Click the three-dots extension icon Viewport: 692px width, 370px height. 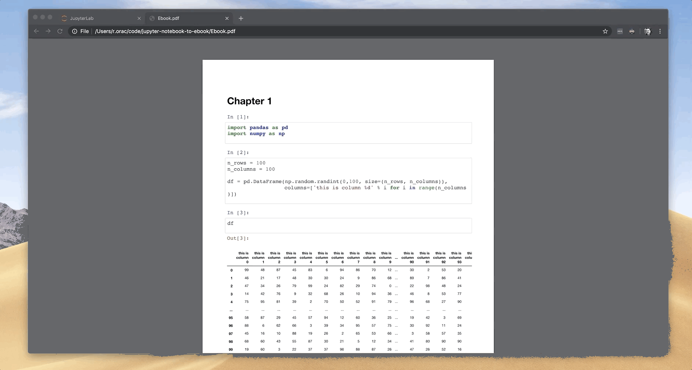point(620,31)
